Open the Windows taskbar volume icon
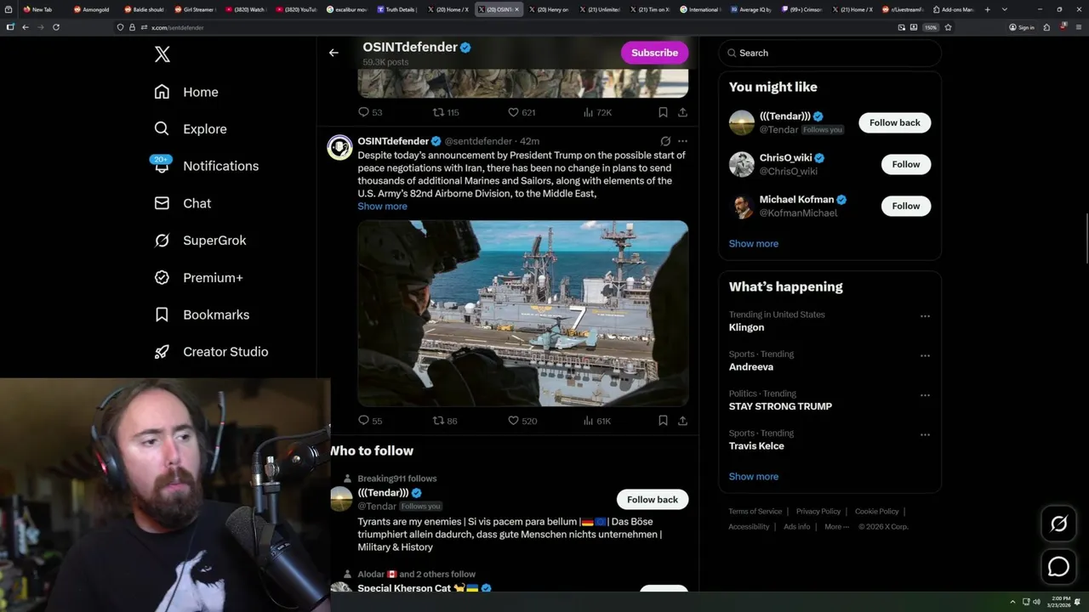The width and height of the screenshot is (1089, 612). [1036, 602]
